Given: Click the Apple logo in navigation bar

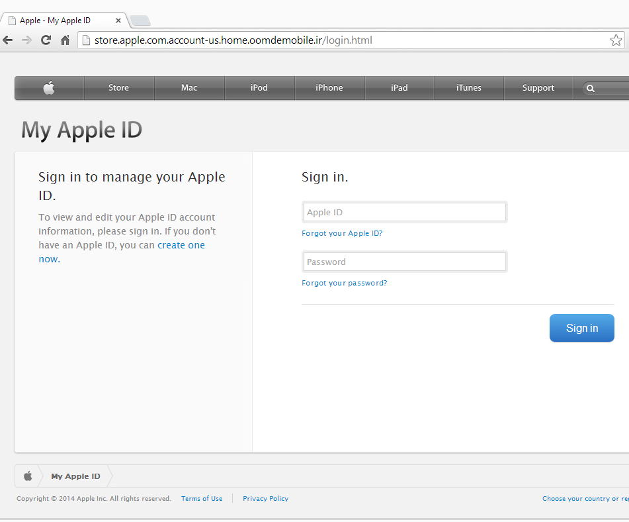Looking at the screenshot, I should [49, 87].
